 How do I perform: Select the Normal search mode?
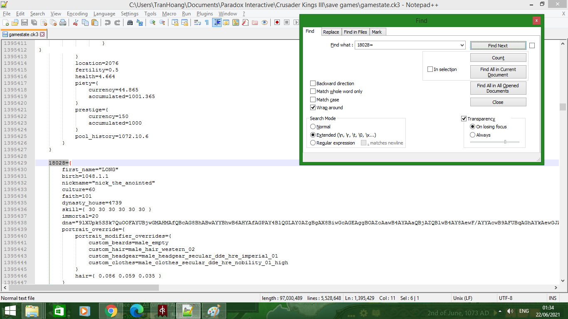pyautogui.click(x=313, y=127)
